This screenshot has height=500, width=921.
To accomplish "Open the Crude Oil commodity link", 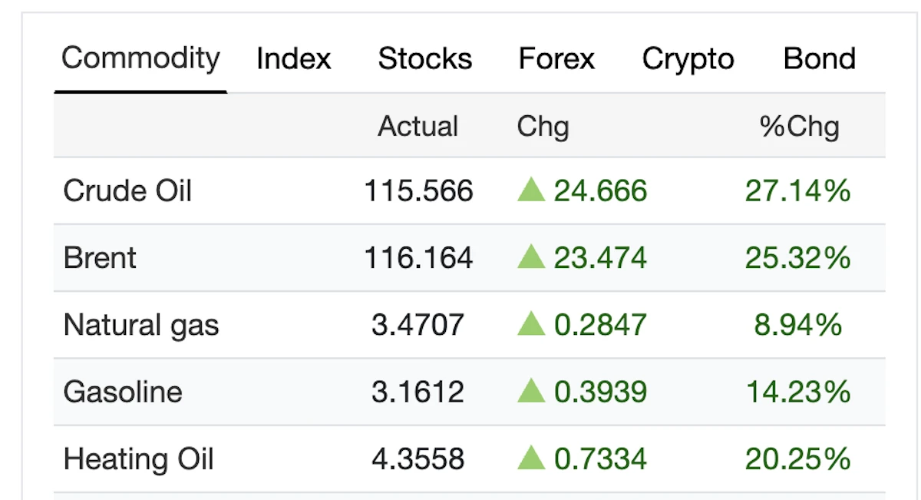I will tap(127, 190).
